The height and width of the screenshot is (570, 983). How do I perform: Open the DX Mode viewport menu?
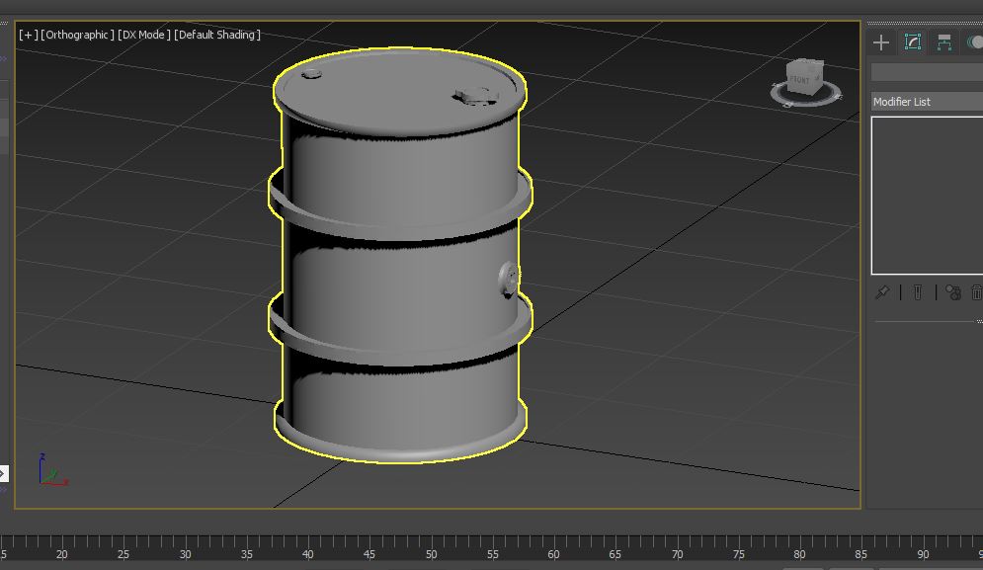tap(144, 35)
